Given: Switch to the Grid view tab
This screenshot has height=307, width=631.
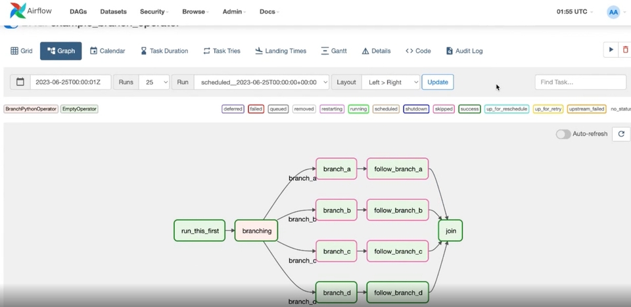Looking at the screenshot, I should point(21,51).
